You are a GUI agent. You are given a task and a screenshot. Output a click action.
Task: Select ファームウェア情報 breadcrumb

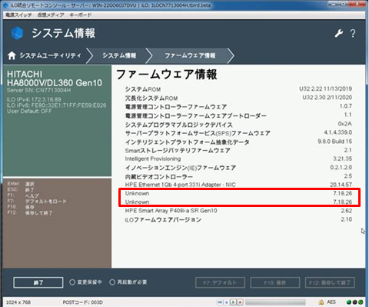pos(190,55)
